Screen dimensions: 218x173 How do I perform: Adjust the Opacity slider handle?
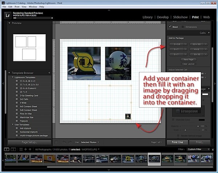click(x=198, y=126)
